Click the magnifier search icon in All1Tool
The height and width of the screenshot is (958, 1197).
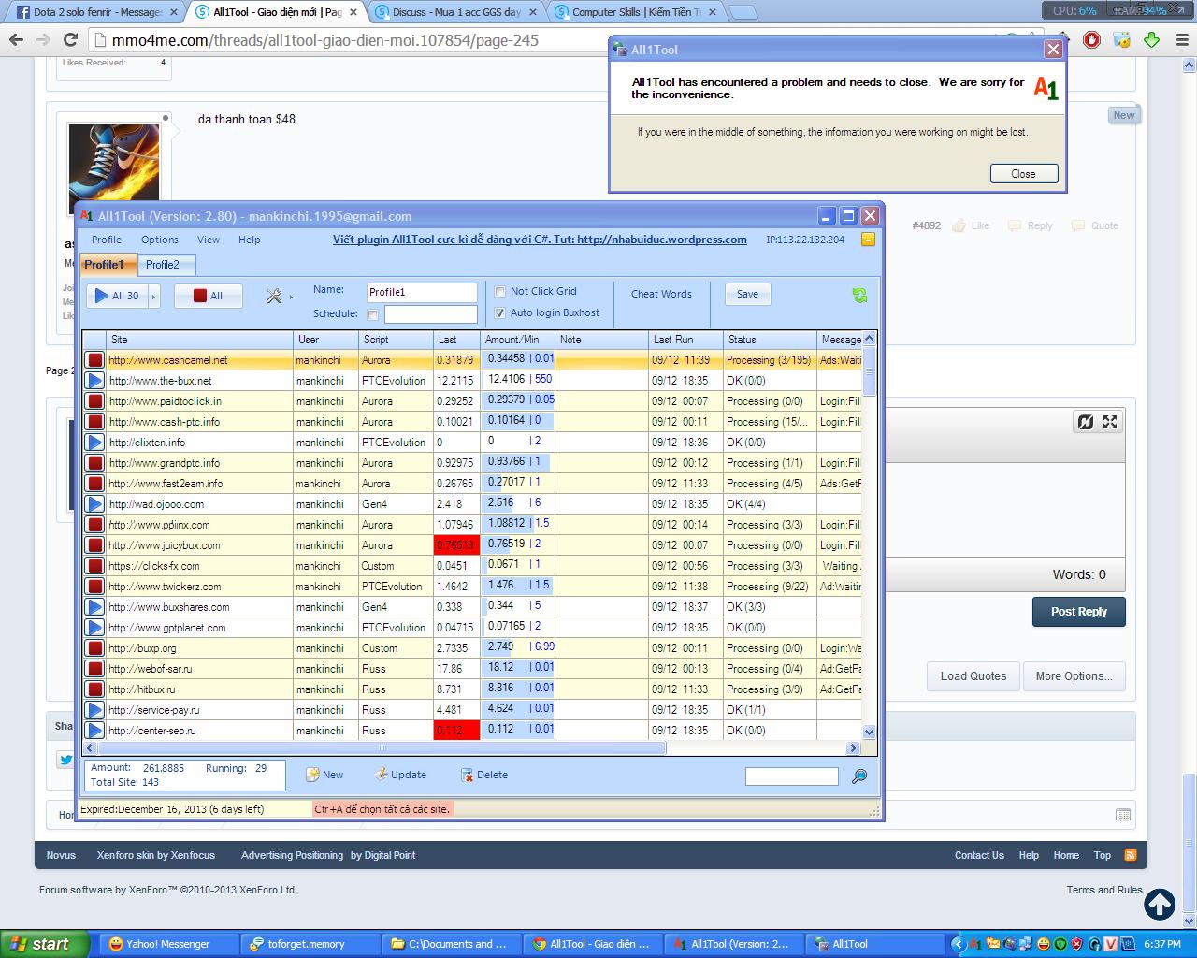click(x=859, y=777)
